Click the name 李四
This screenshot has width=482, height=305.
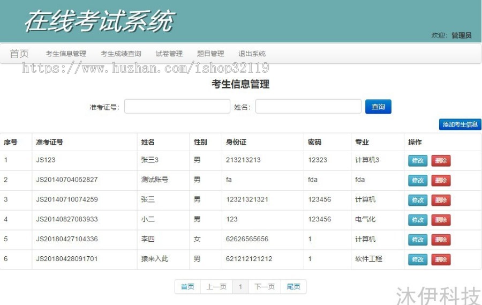148,239
